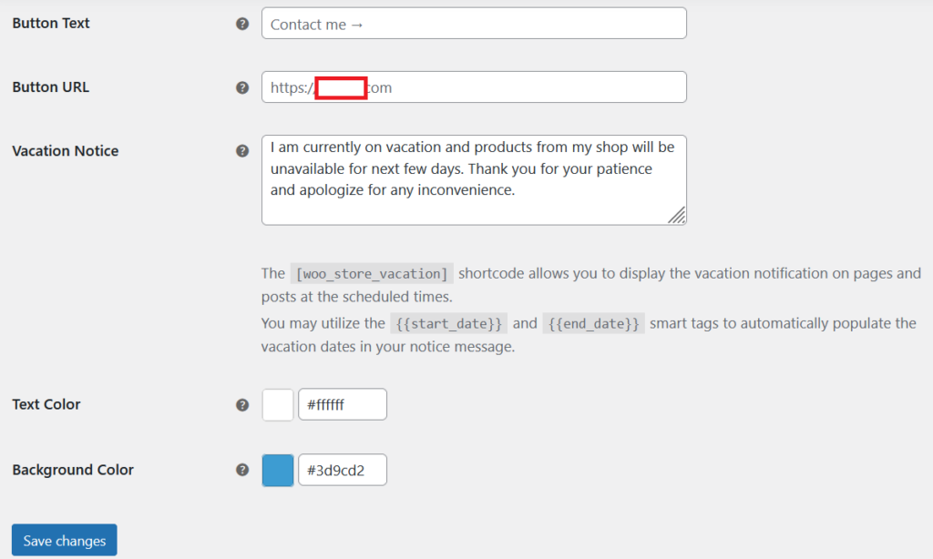The width and height of the screenshot is (933, 559).
Task: Click the Button URL label
Action: (51, 86)
